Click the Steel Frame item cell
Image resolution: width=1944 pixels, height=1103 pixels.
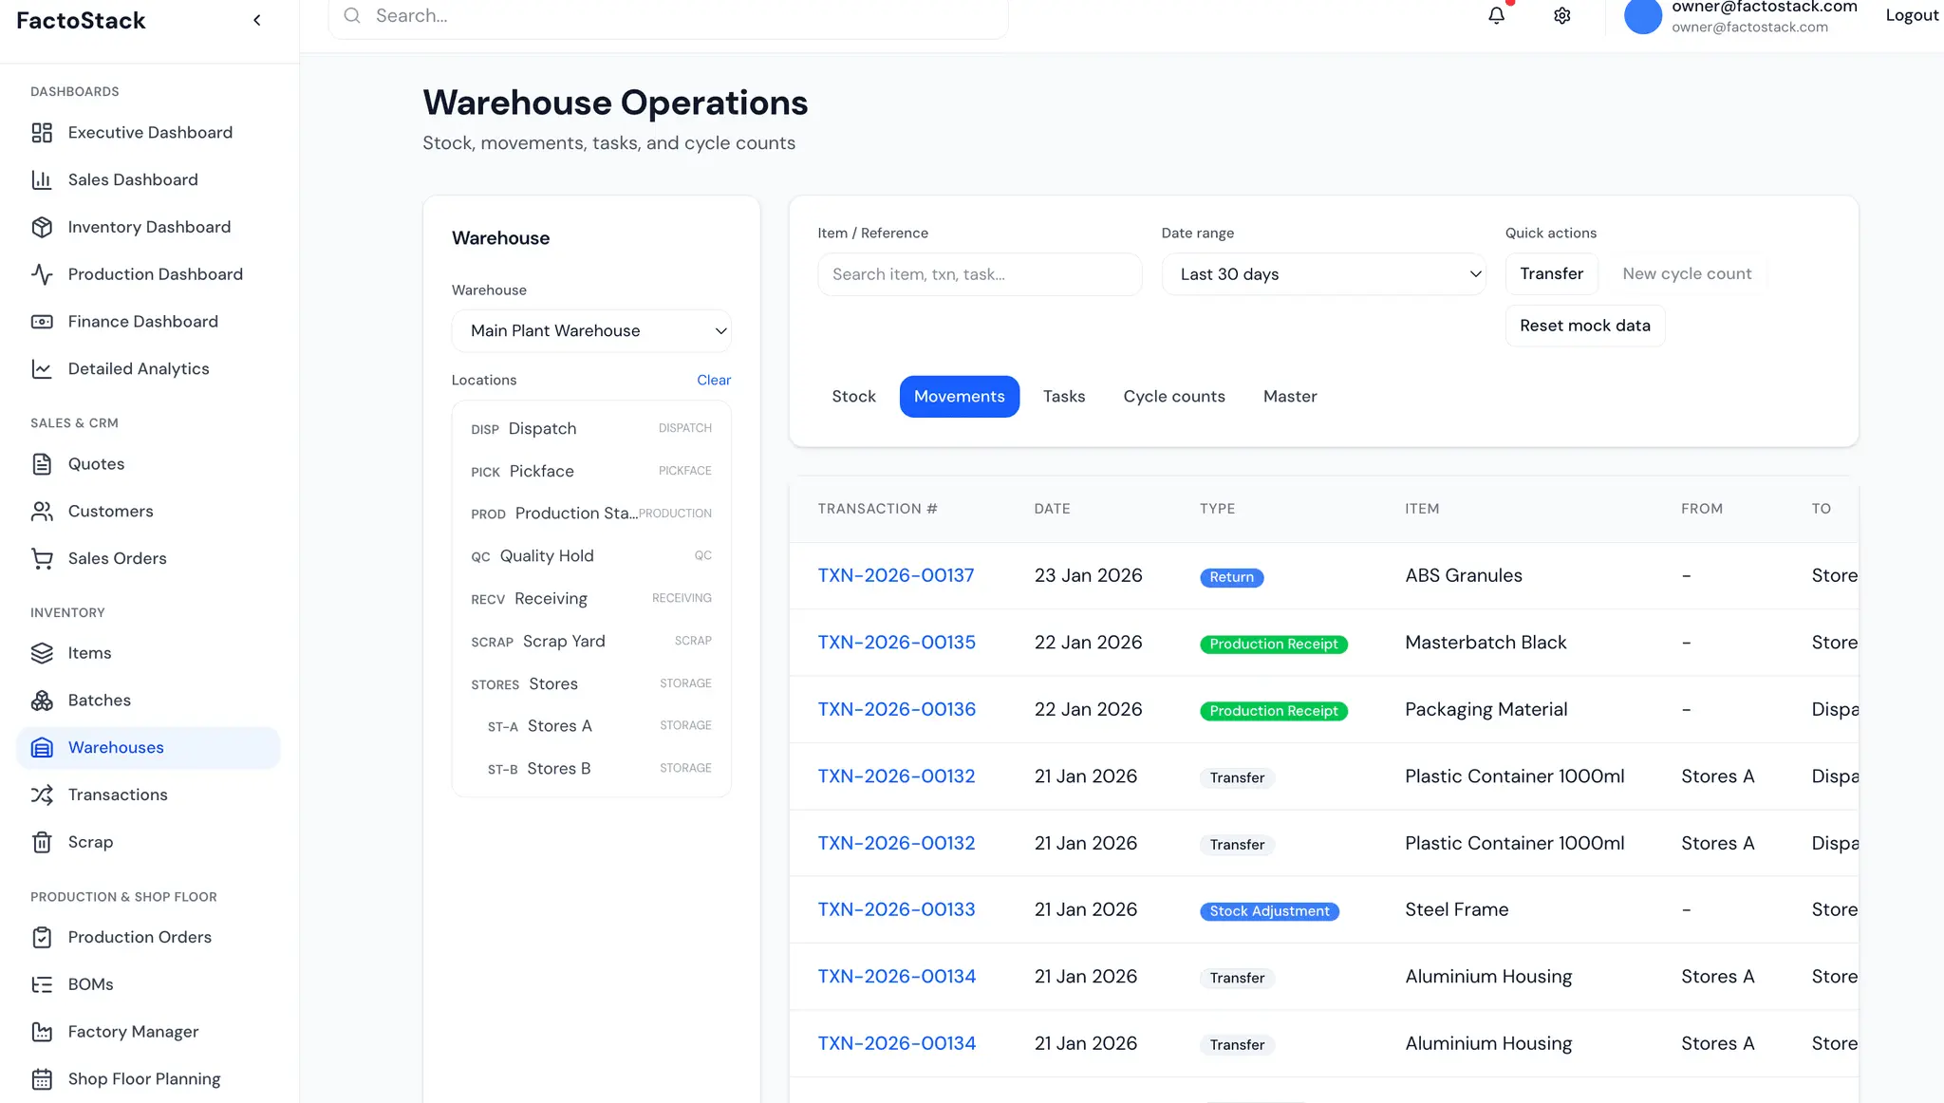[x=1457, y=909]
